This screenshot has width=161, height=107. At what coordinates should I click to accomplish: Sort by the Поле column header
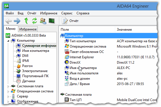pyautogui.click(x=87, y=30)
